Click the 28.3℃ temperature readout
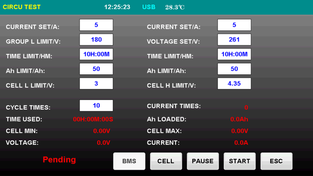This screenshot has width=313, height=176. tap(175, 7)
